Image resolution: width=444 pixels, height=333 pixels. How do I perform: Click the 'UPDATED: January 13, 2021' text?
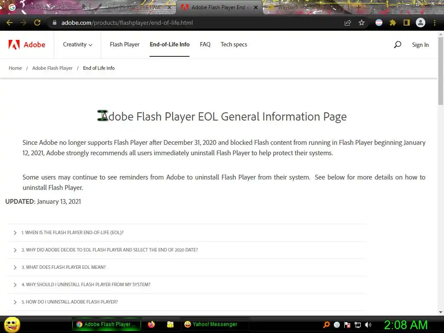tap(43, 201)
